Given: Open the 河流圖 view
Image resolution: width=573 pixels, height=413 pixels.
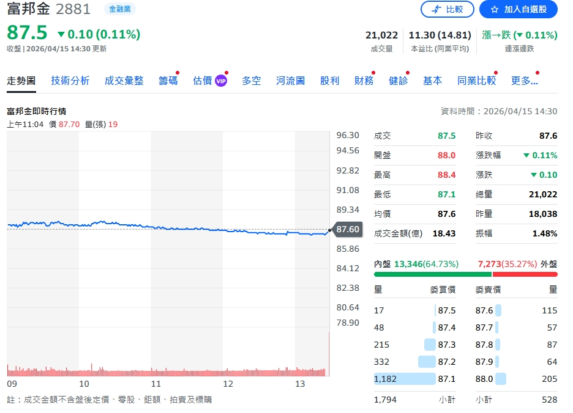Looking at the screenshot, I should click(290, 80).
